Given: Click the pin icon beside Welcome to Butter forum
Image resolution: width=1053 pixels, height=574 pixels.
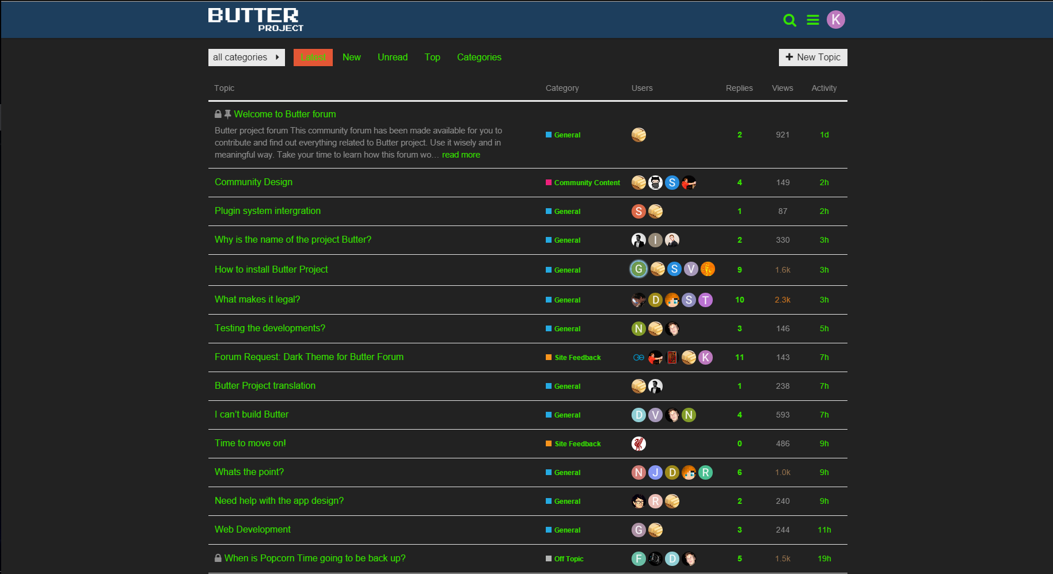Looking at the screenshot, I should [227, 114].
